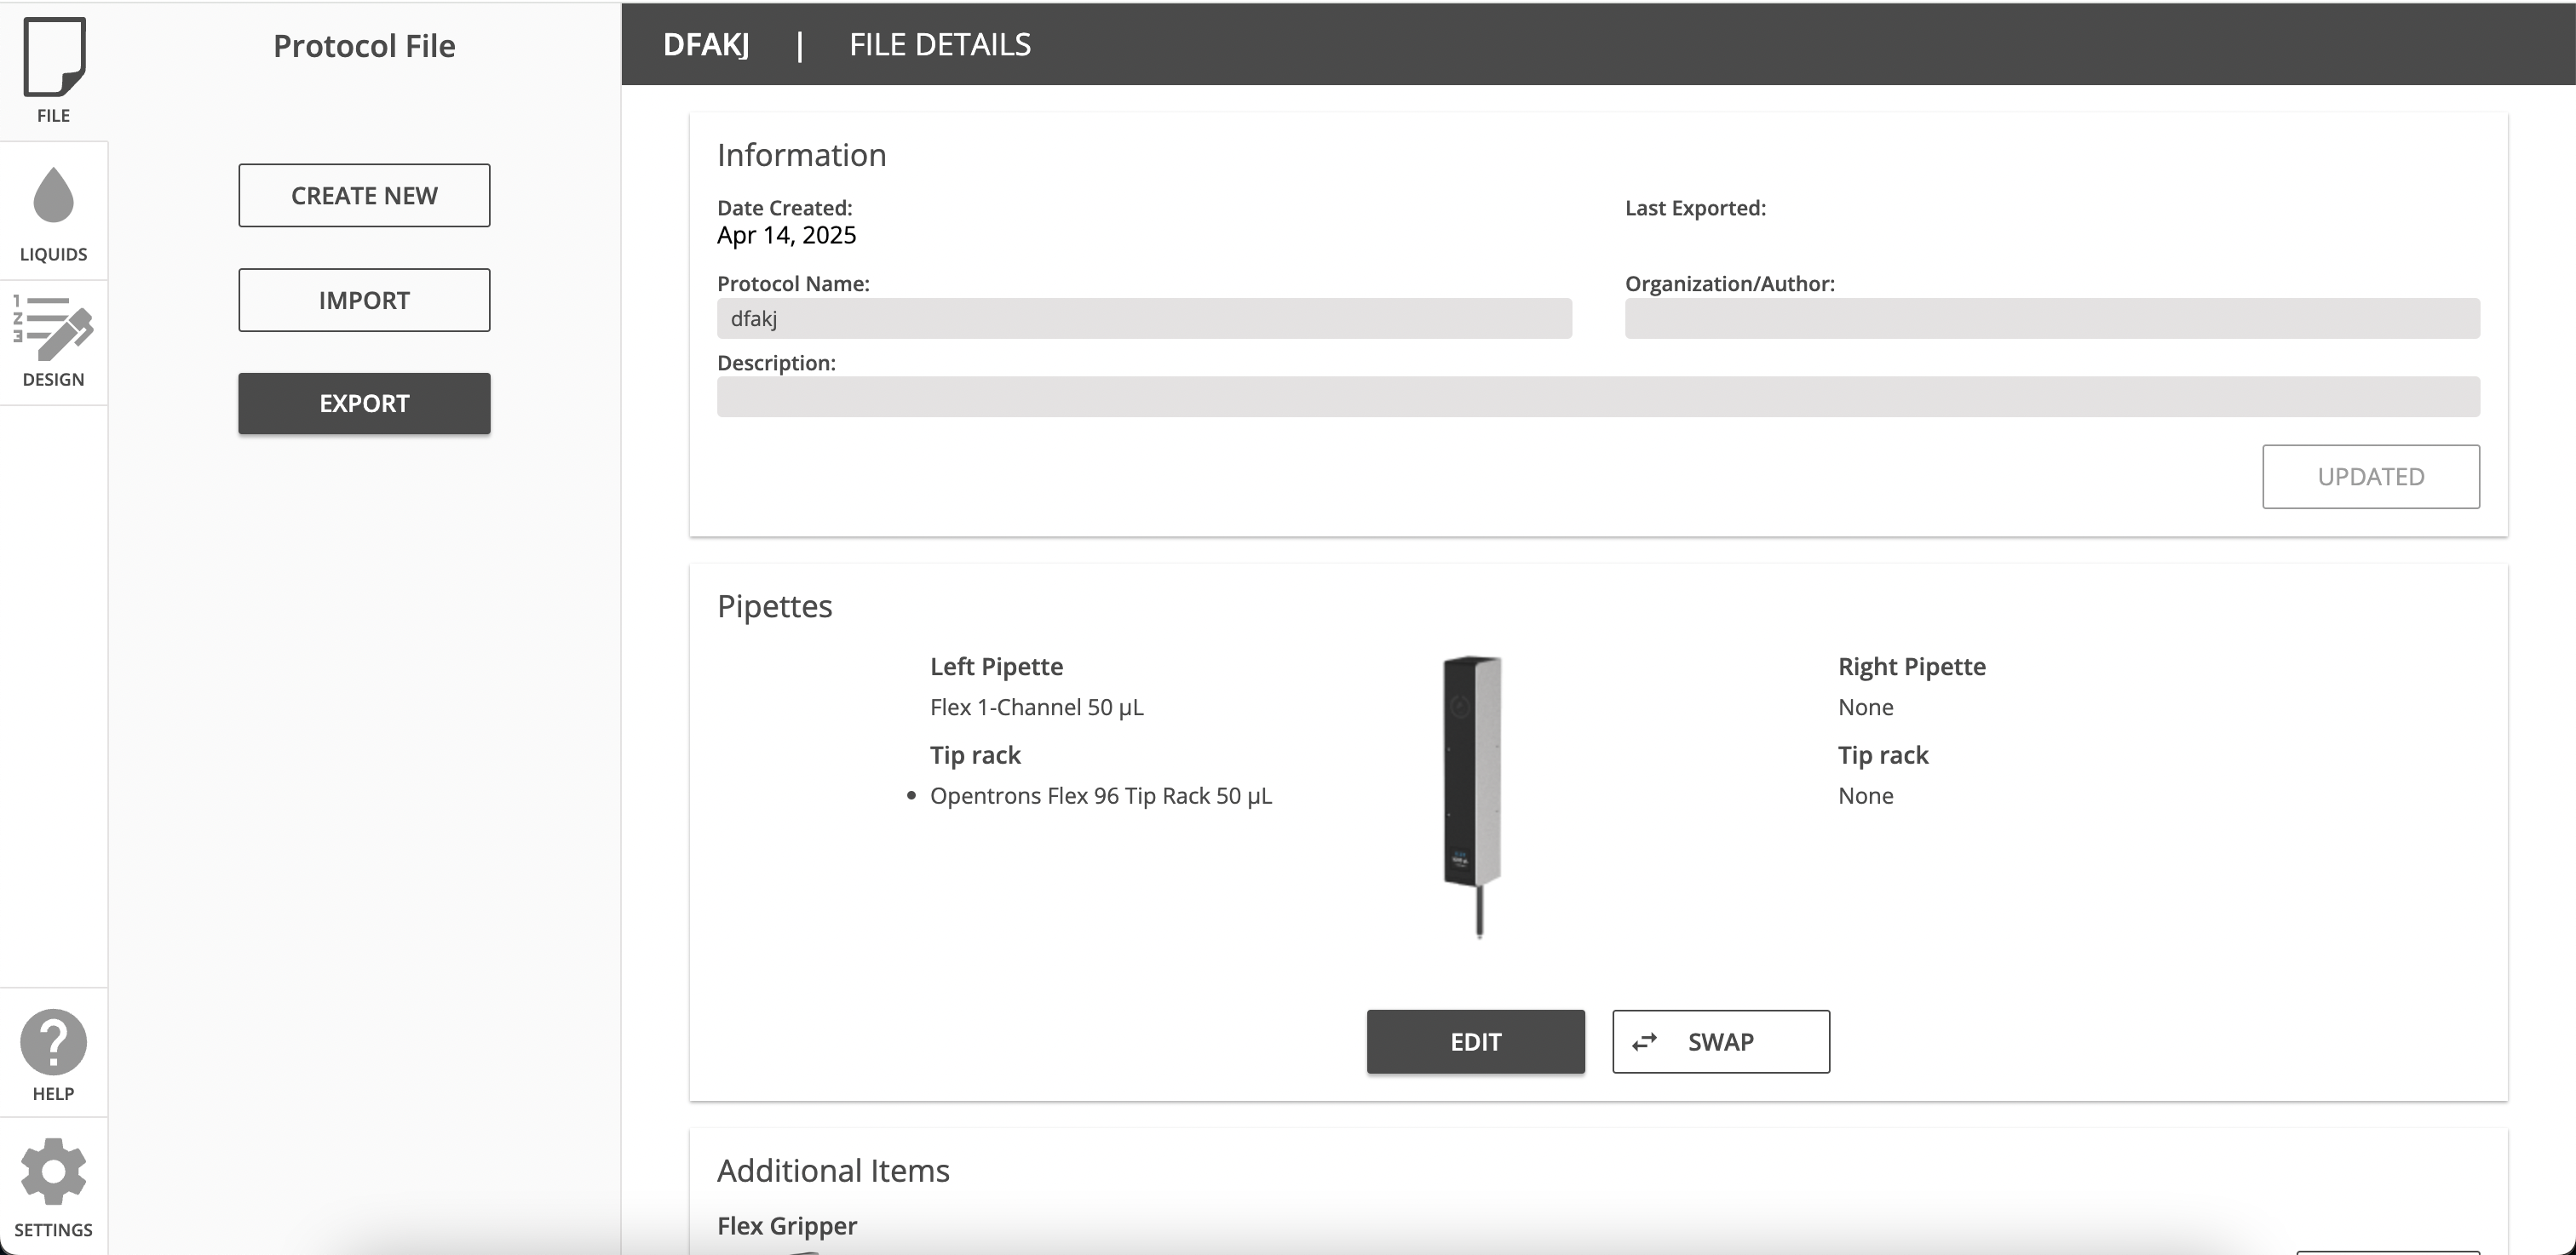
Task: Click the Left Pipette heading
Action: point(996,667)
